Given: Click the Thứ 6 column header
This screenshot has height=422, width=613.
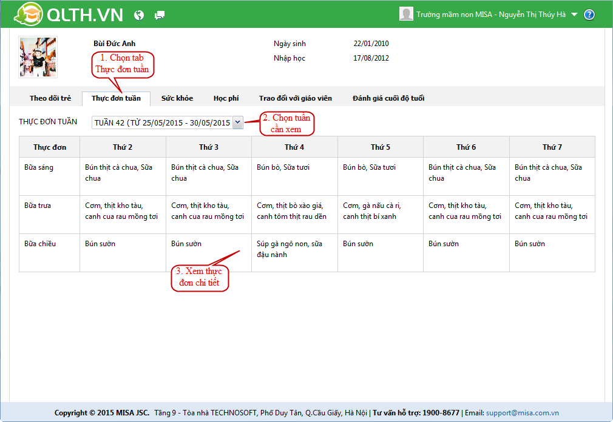Looking at the screenshot, I should click(x=466, y=147).
